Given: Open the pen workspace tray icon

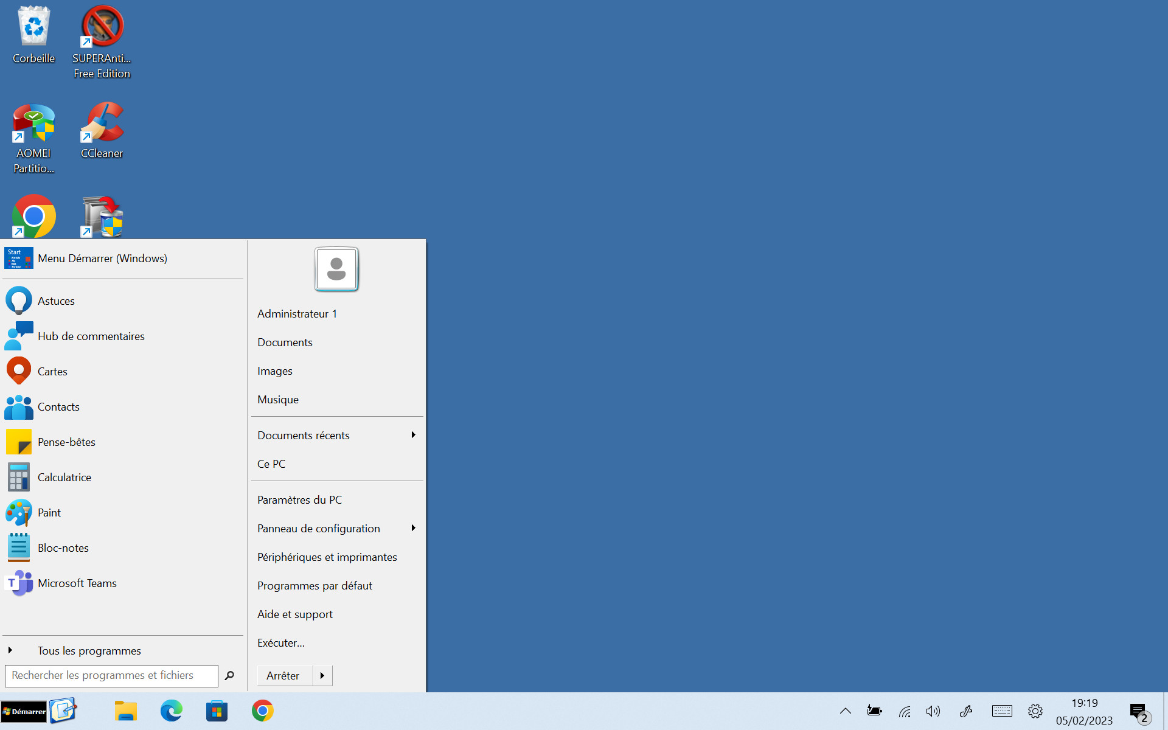Looking at the screenshot, I should [x=966, y=711].
